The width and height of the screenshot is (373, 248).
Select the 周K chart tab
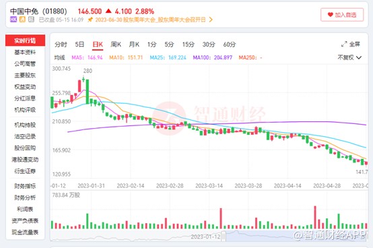pos(116,44)
